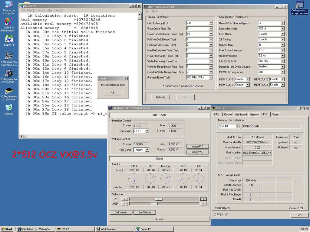Expand MEM CLK 3 dropdown

coord(282,85)
